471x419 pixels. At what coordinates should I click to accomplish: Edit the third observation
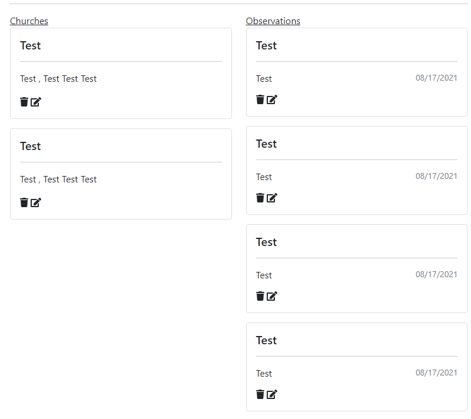click(271, 296)
